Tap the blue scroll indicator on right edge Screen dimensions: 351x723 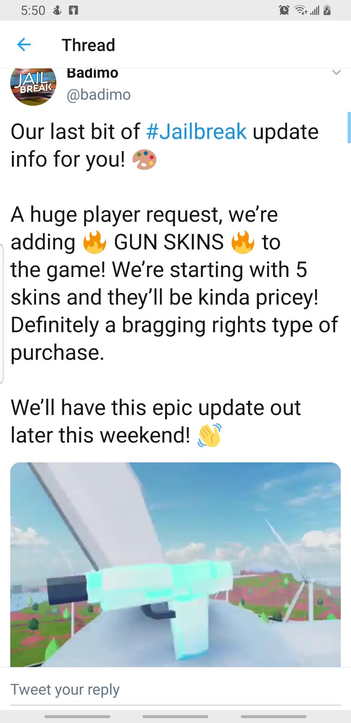tap(349, 128)
